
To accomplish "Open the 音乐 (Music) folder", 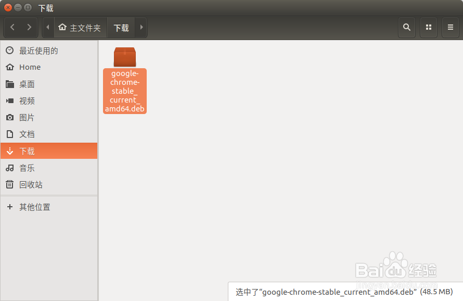I will (x=29, y=168).
